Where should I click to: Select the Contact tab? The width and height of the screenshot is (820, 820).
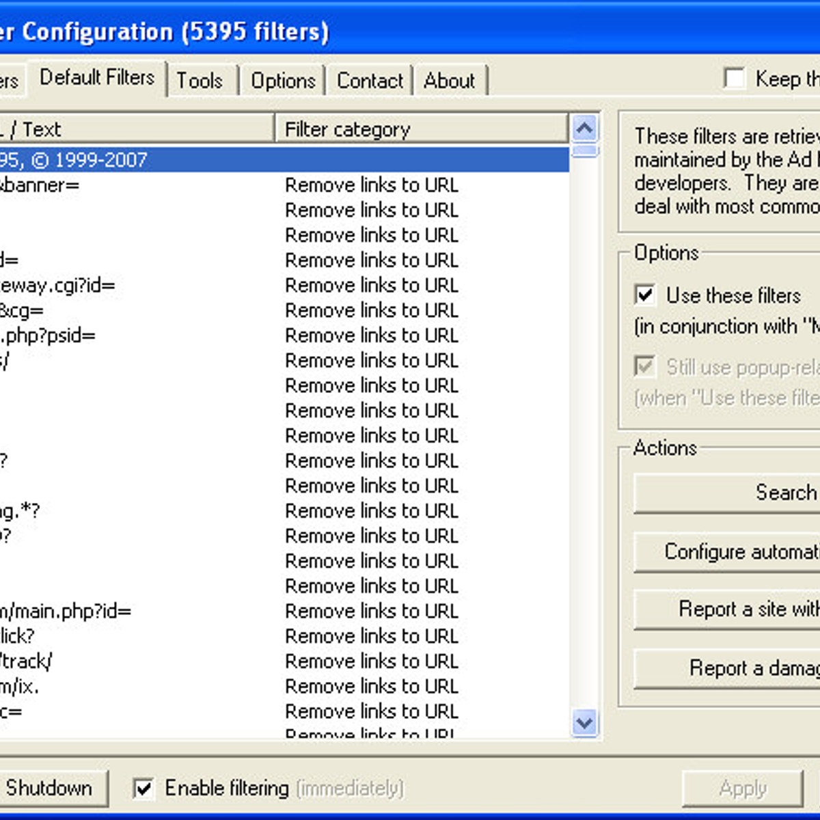coord(370,81)
